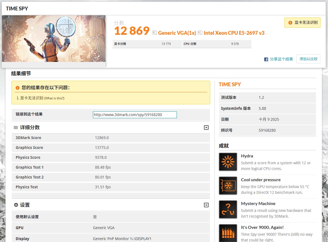328x242 pixels.
Task: Click the 日期 value 十月 9 2025
Action: [x=269, y=119]
